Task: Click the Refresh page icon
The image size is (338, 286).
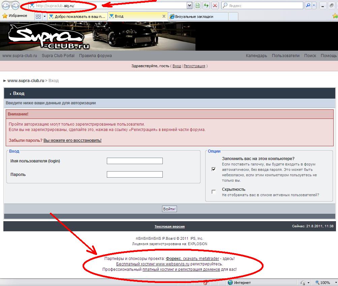Action: (x=206, y=6)
